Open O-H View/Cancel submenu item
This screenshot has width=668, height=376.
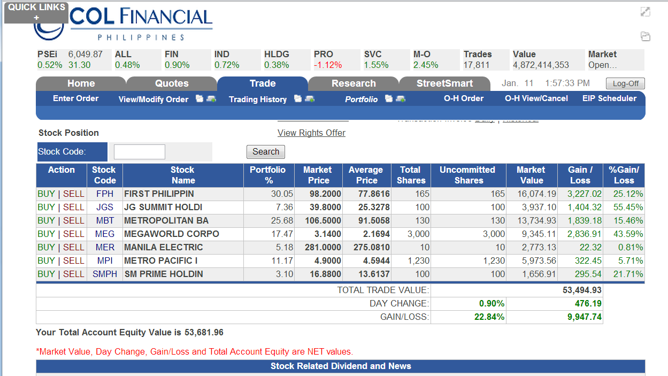pos(536,98)
